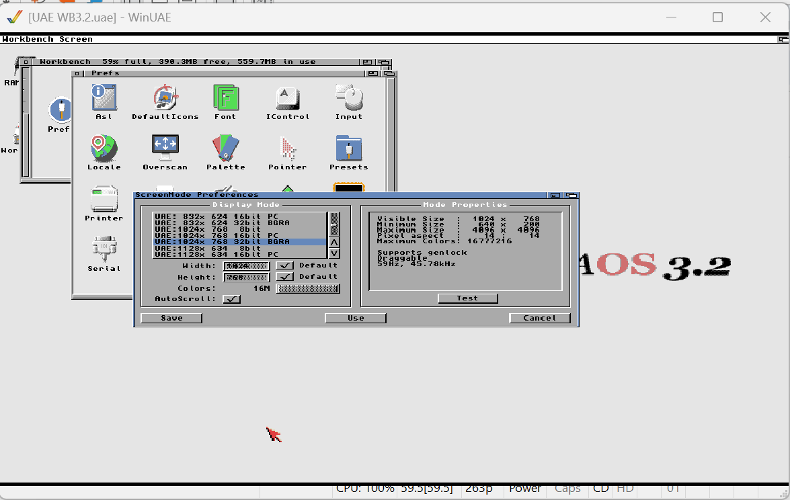Toggle the Height Default checkbox
The height and width of the screenshot is (500, 790).
click(286, 277)
